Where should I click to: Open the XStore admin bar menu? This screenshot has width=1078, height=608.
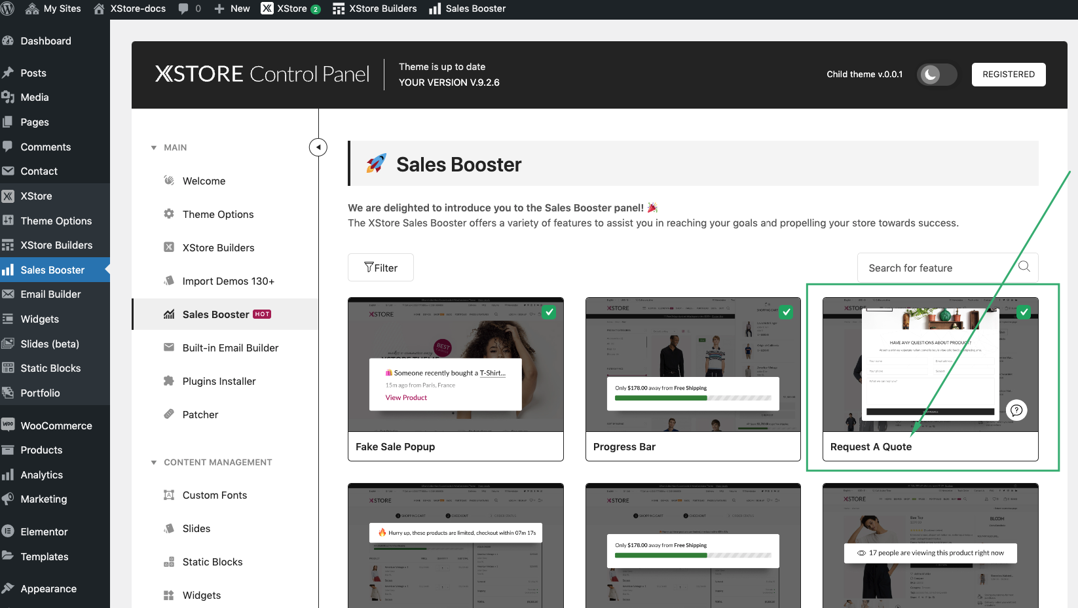coord(290,9)
